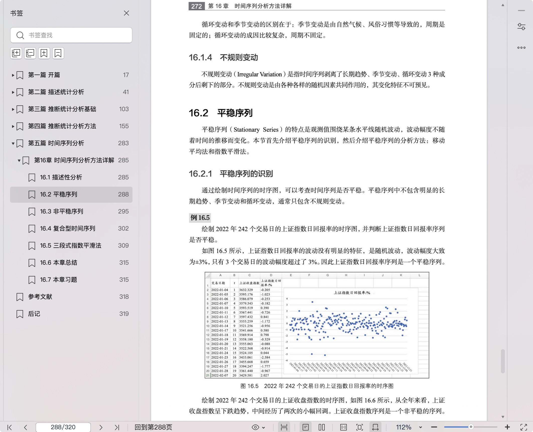Screen dimensions: 533x432
Task: Click the bookmark search field
Action: tap(71, 35)
